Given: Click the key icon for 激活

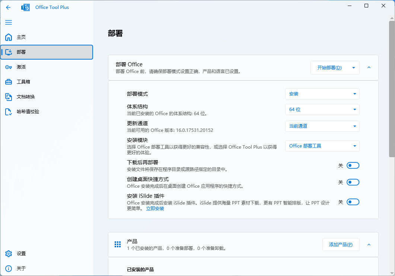Looking at the screenshot, I should [9, 67].
